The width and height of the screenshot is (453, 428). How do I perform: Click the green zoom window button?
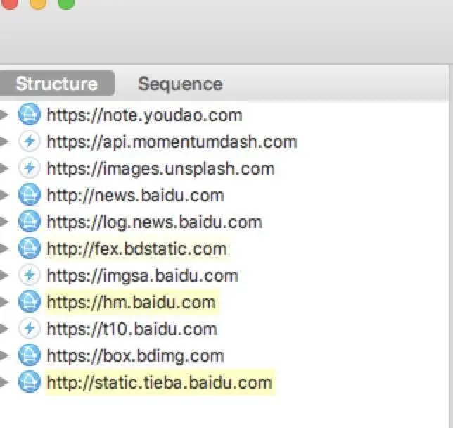(x=65, y=2)
